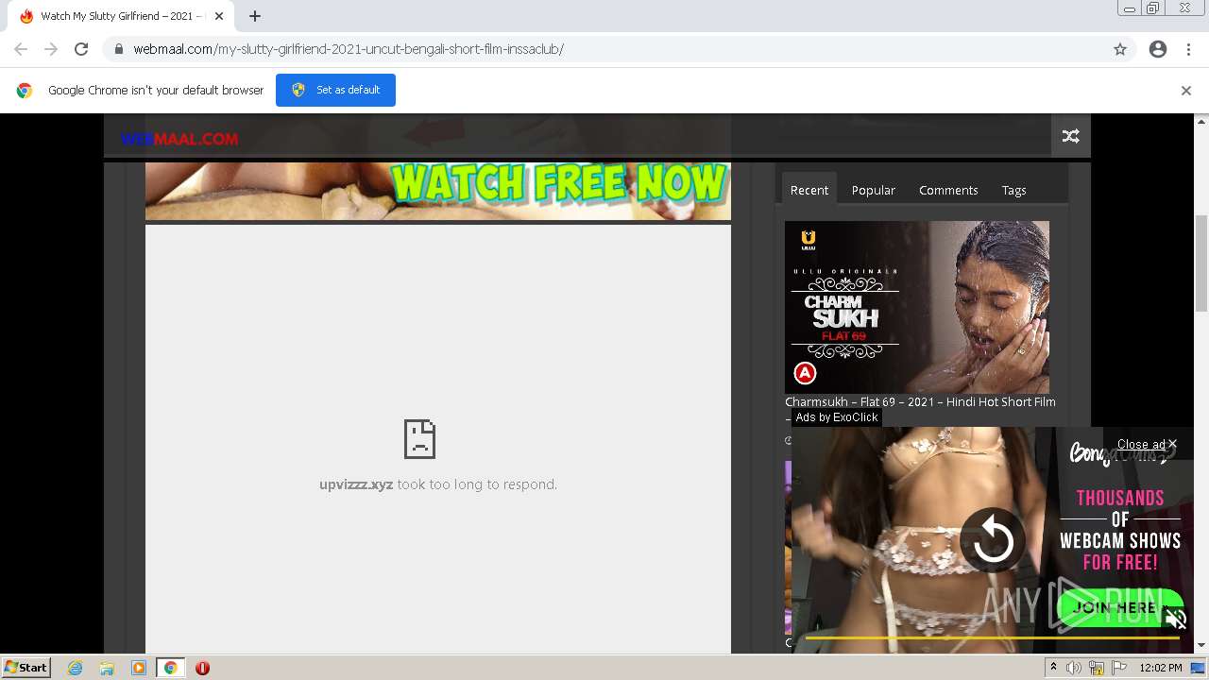
Task: Open the Chrome profile avatar menu
Action: click(x=1158, y=49)
